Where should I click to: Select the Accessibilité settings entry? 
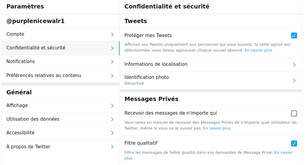pos(60,133)
